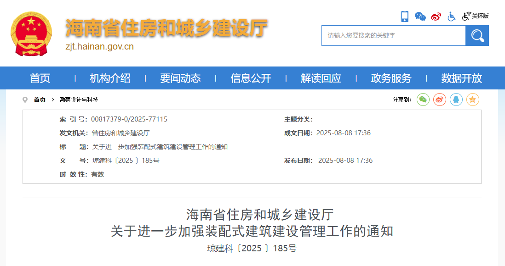The height and width of the screenshot is (266, 505).
Task: Click the accessibility wheelchair icon
Action: (x=451, y=16)
